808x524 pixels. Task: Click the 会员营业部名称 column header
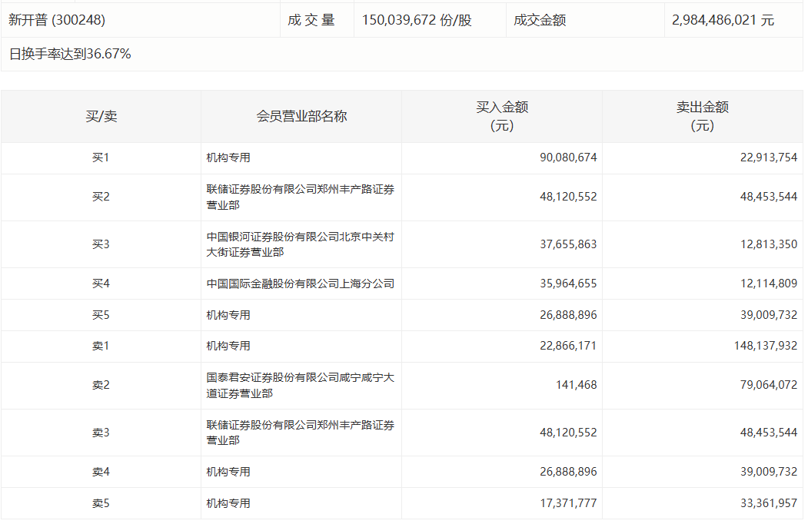301,116
